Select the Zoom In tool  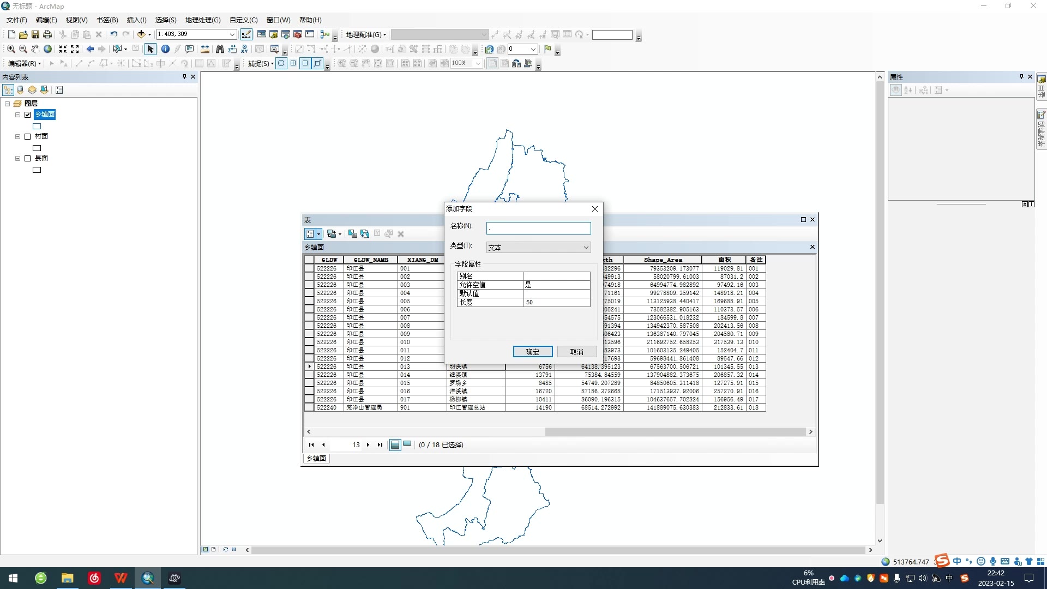11,49
